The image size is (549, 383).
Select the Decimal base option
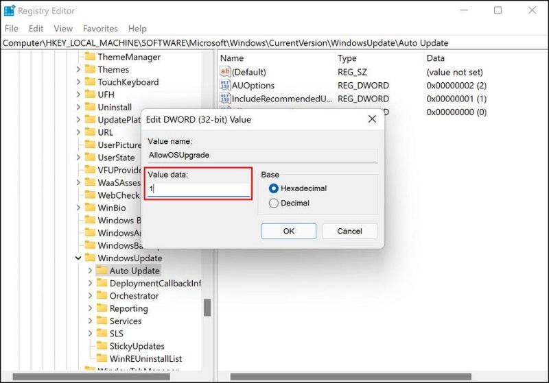[274, 203]
